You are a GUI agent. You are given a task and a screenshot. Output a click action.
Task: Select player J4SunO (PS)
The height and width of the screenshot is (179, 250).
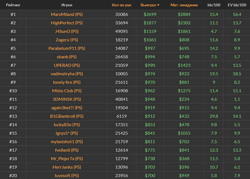pos(67,31)
